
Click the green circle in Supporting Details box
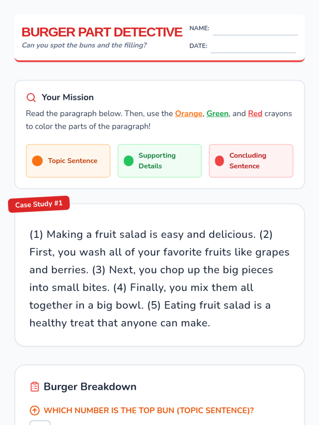coord(129,161)
